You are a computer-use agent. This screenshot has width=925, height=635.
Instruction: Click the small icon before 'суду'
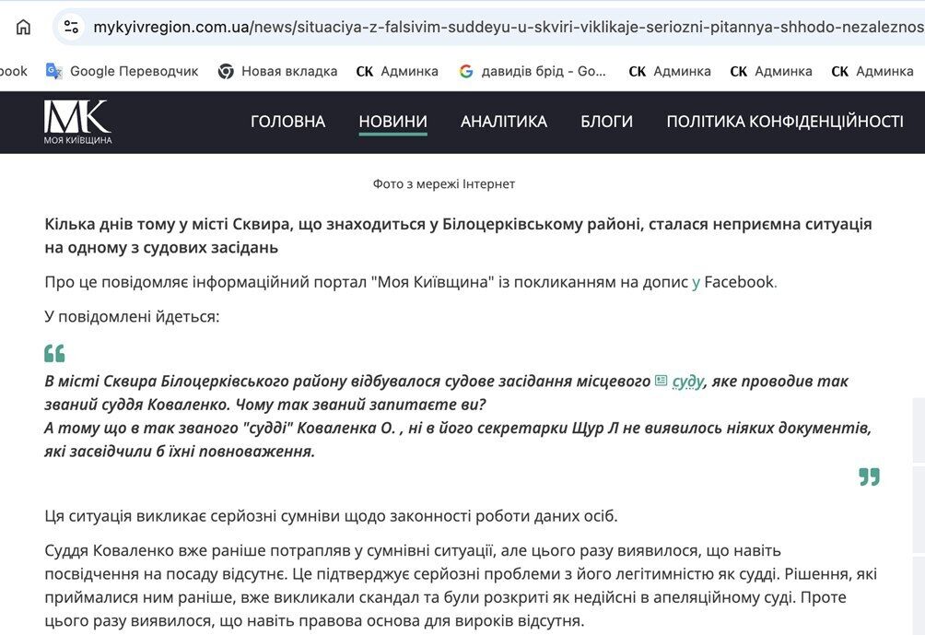pos(662,381)
